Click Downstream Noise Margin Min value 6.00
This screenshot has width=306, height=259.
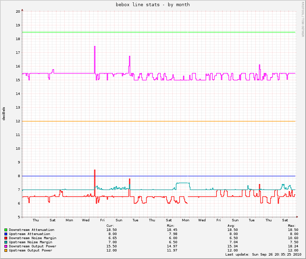point(173,238)
